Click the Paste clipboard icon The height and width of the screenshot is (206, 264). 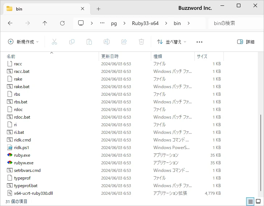[89, 42]
